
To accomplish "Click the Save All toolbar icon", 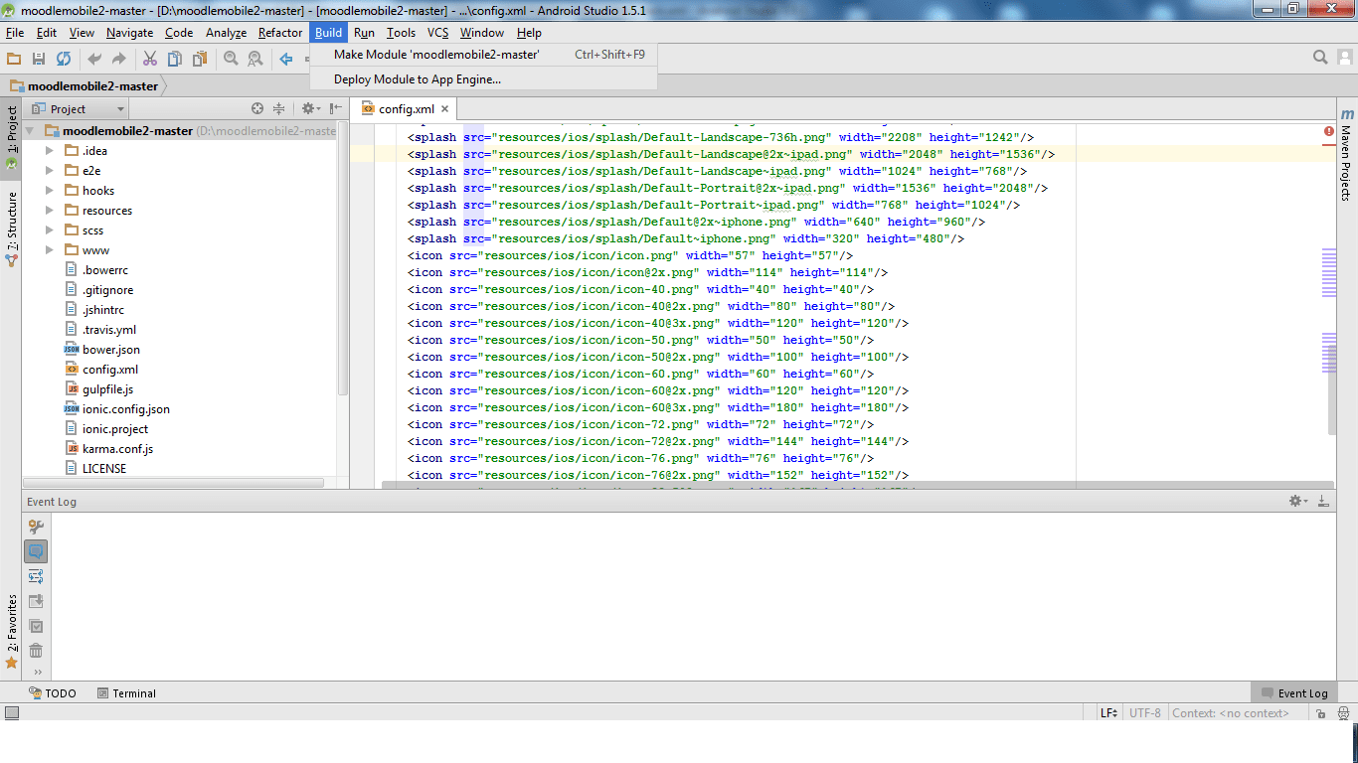I will pos(39,59).
